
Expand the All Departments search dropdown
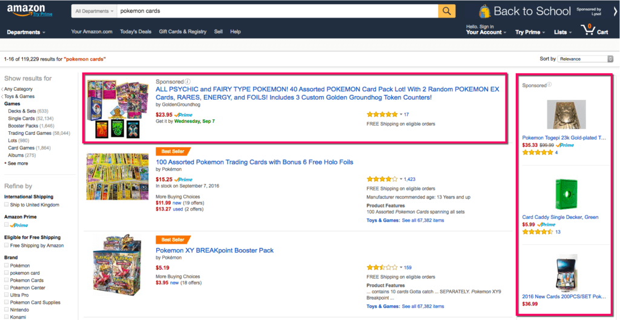94,11
